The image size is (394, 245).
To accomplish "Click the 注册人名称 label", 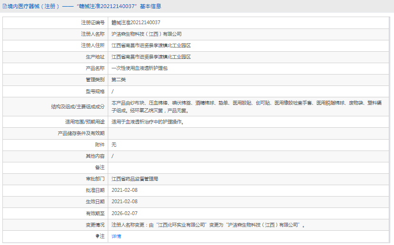I will coord(93,34).
